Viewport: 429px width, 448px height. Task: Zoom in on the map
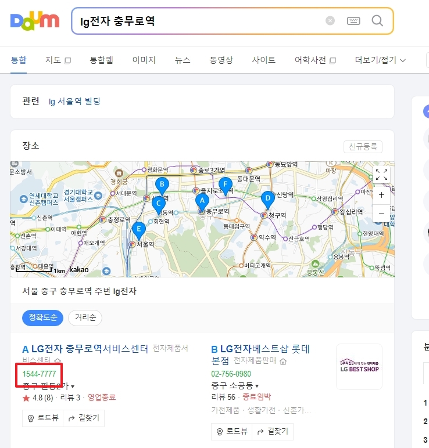click(381, 195)
